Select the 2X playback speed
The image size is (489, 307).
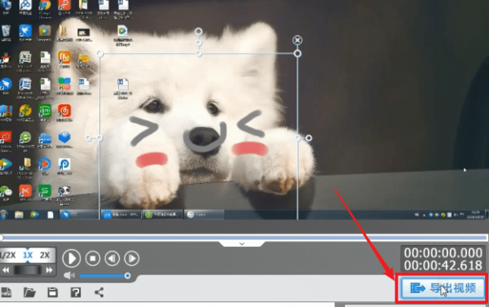click(x=45, y=255)
